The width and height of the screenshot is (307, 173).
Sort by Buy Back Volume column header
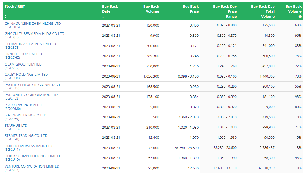tap(151, 9)
